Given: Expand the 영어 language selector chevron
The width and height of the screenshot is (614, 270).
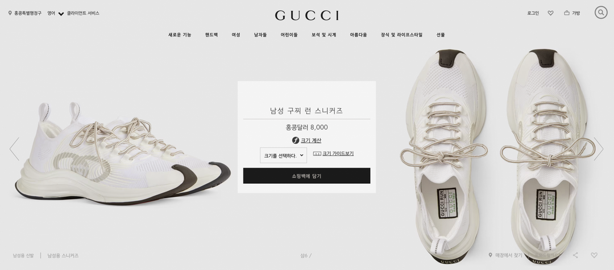Looking at the screenshot, I should click(61, 14).
